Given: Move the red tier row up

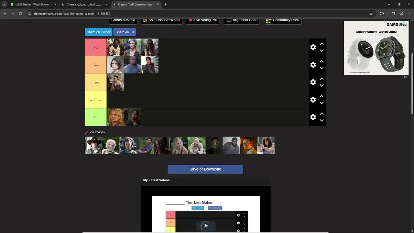Looking at the screenshot, I should 321,44.
